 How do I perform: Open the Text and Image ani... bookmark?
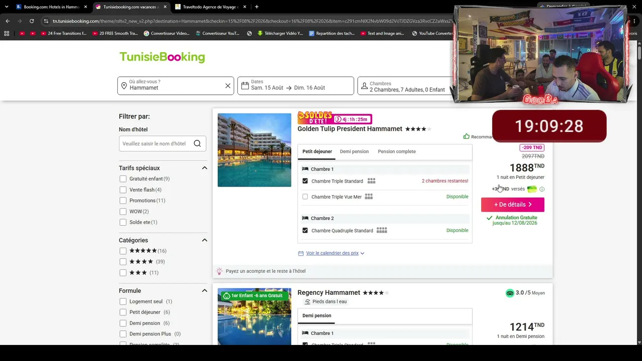[382, 34]
